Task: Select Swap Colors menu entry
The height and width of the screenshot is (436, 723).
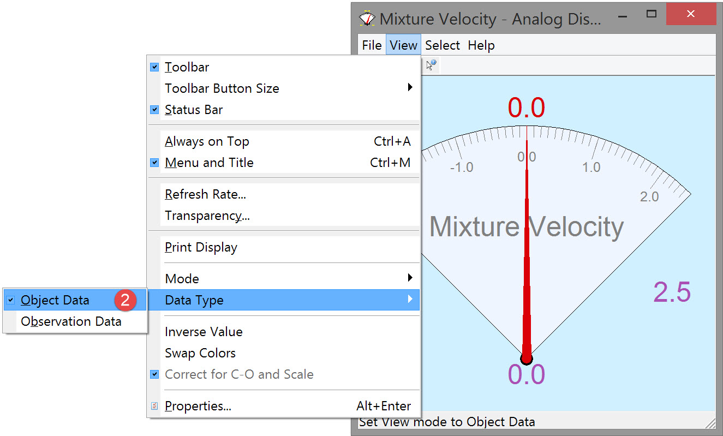Action: pos(200,353)
